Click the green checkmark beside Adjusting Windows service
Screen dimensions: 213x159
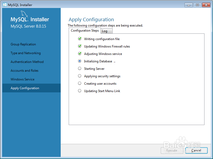click(x=80, y=54)
